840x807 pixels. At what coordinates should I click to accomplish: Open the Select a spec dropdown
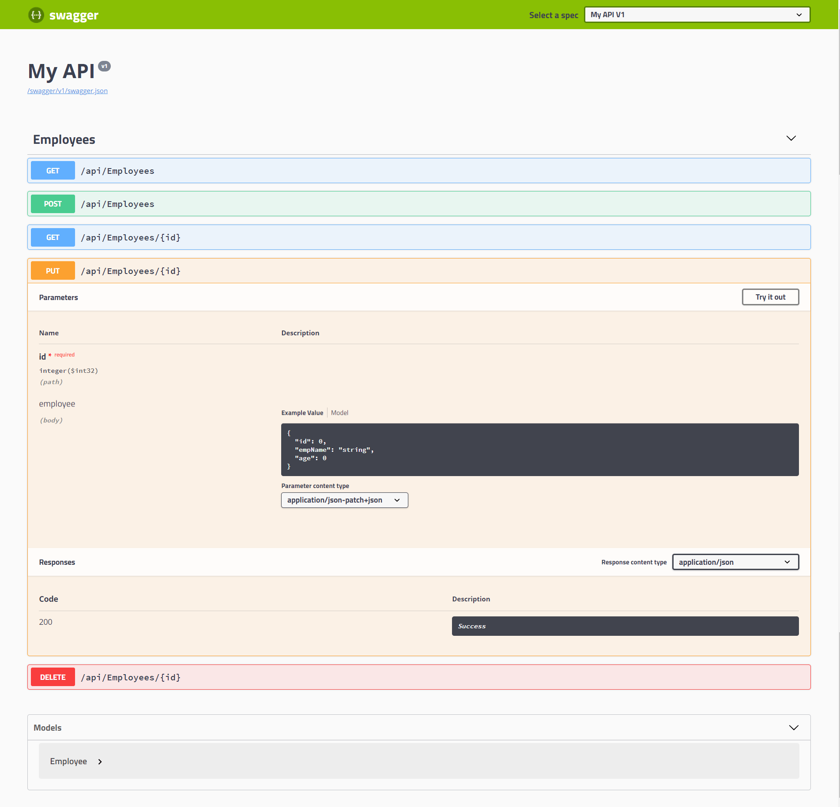tap(697, 15)
